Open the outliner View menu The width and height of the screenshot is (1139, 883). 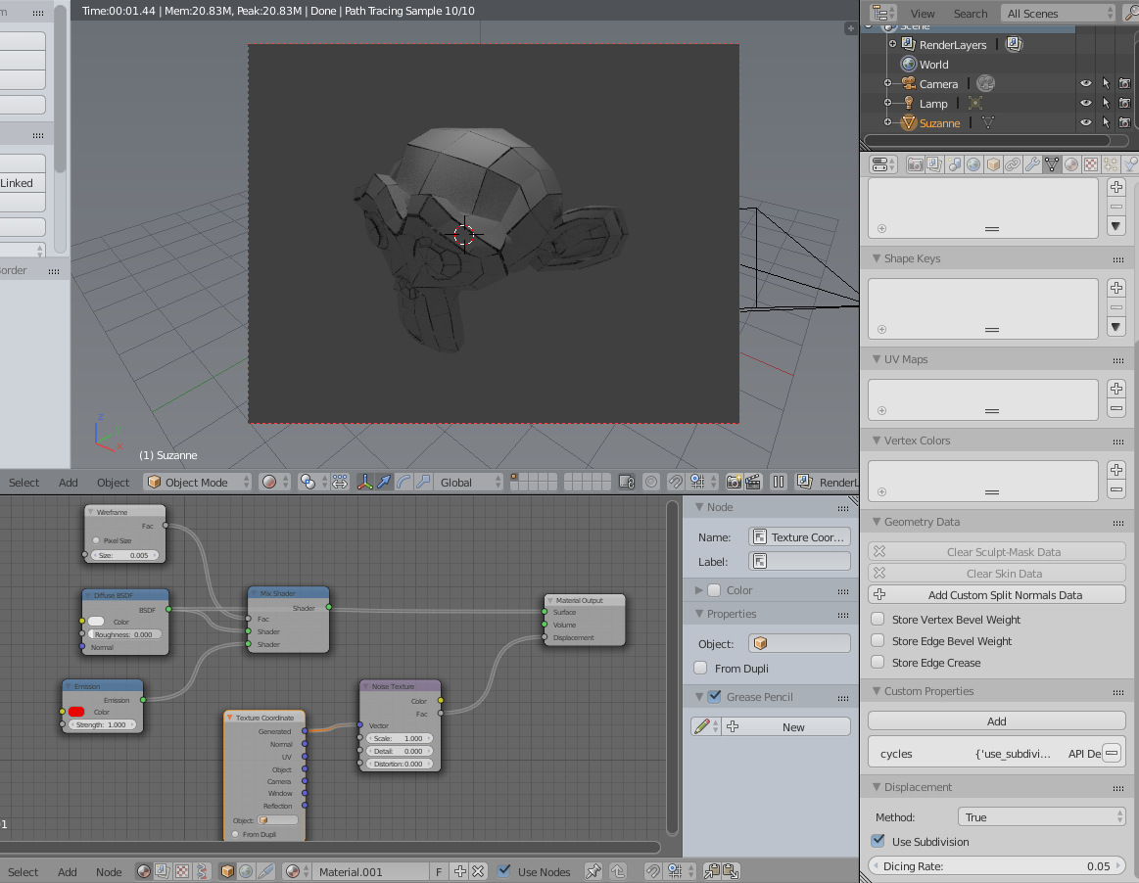click(923, 13)
